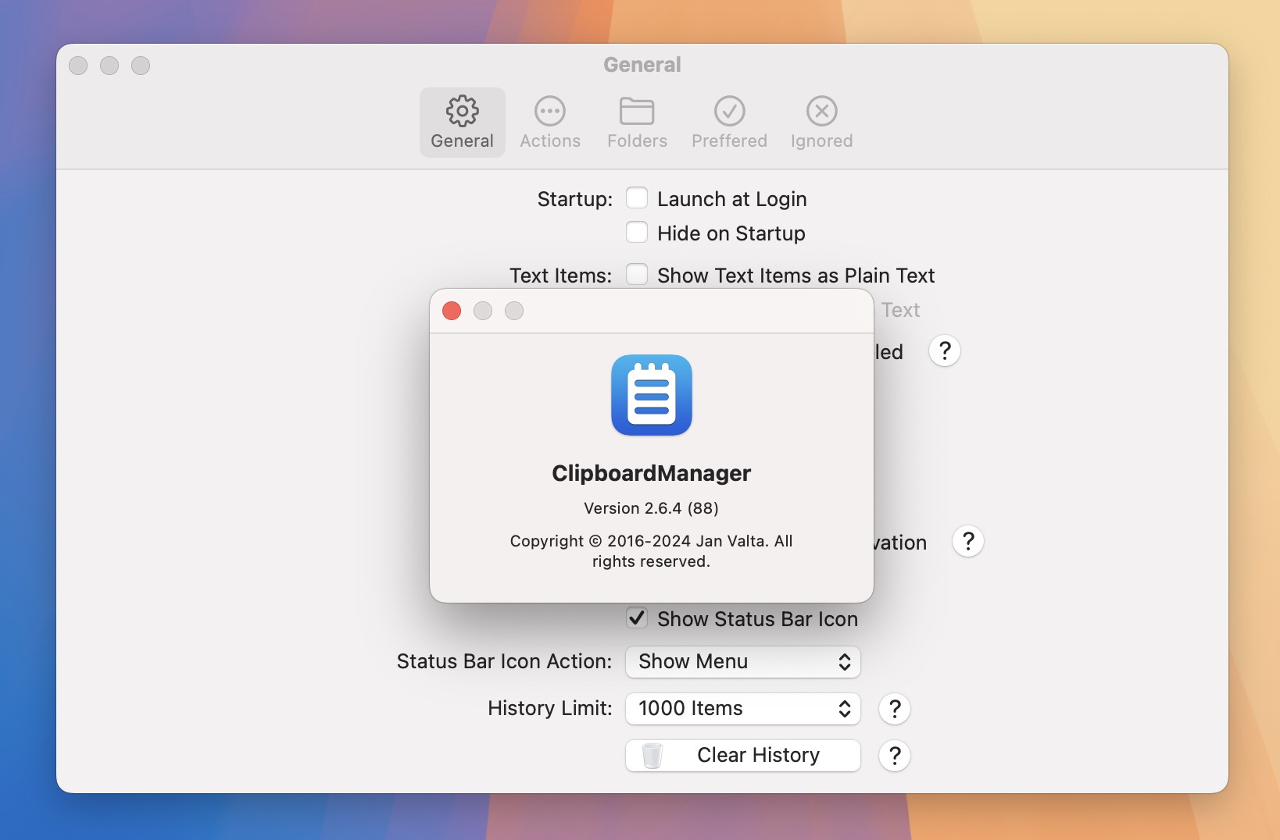Switch to the Preffered tab
Image resolution: width=1280 pixels, height=840 pixels.
pyautogui.click(x=729, y=123)
